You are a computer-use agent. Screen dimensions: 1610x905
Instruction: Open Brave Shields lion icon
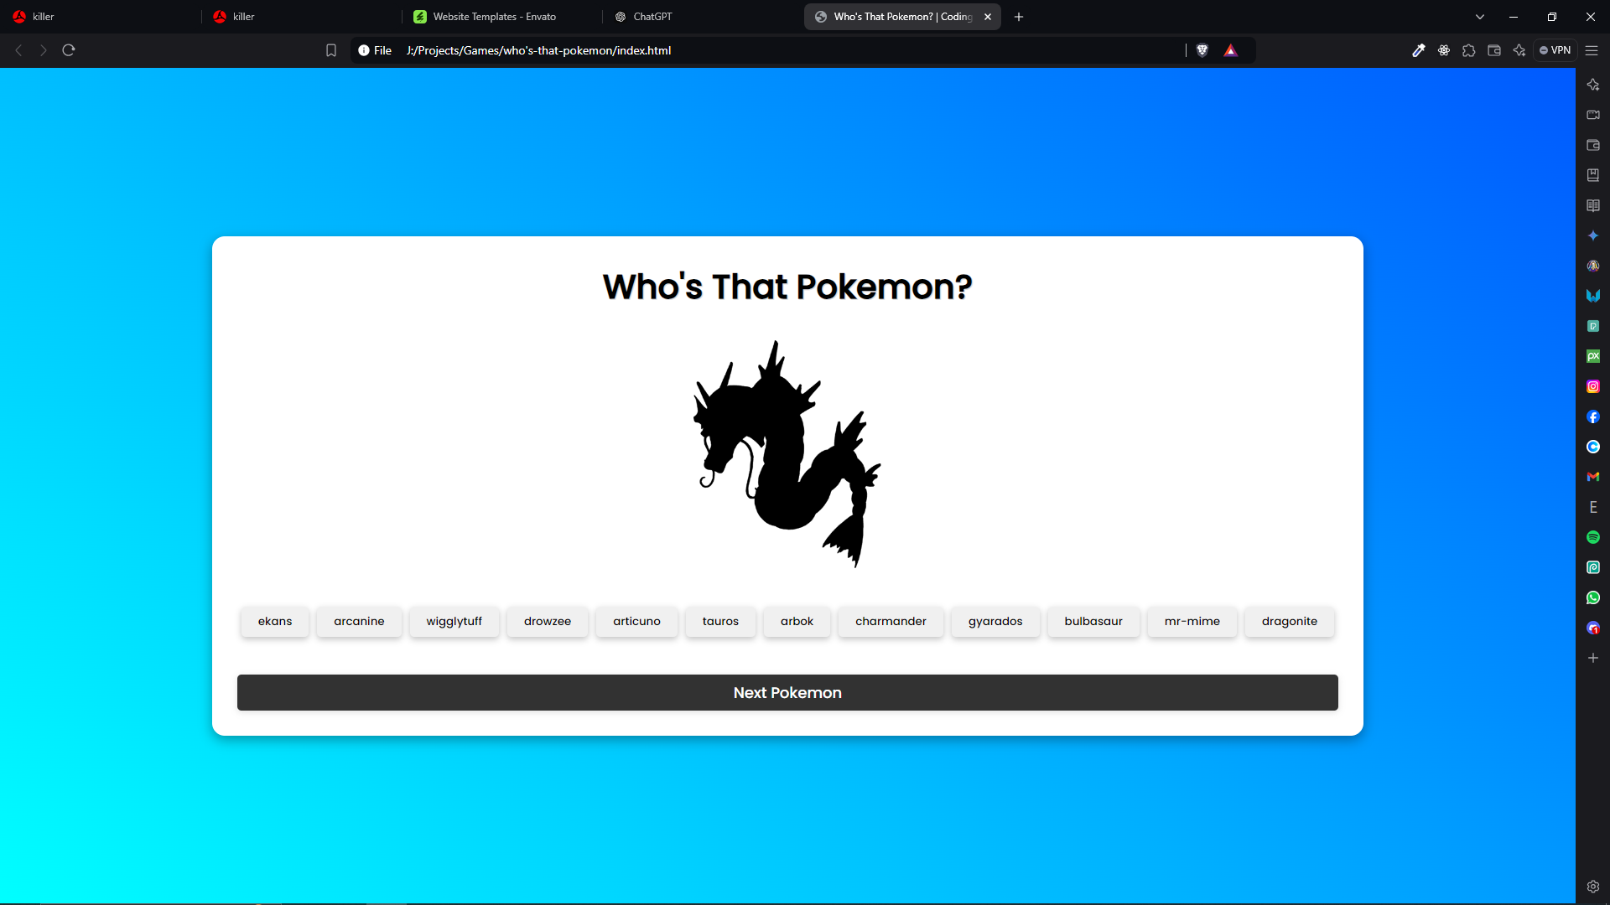(1202, 50)
